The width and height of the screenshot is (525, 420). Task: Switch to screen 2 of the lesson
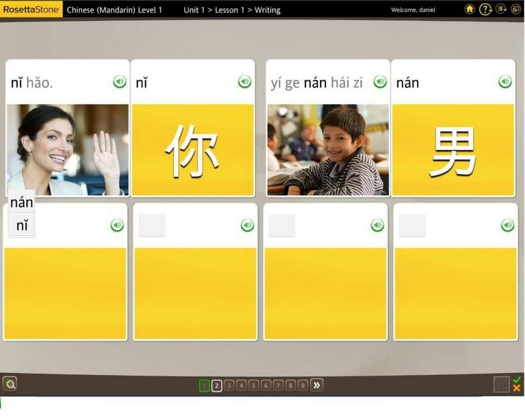(216, 385)
